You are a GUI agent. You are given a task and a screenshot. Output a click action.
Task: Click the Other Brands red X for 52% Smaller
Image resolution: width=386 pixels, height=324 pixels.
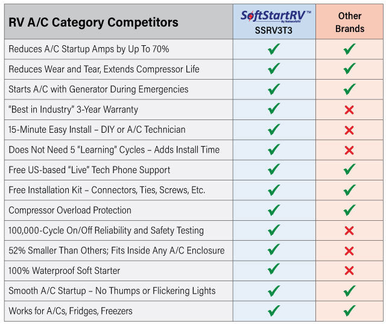pos(349,251)
